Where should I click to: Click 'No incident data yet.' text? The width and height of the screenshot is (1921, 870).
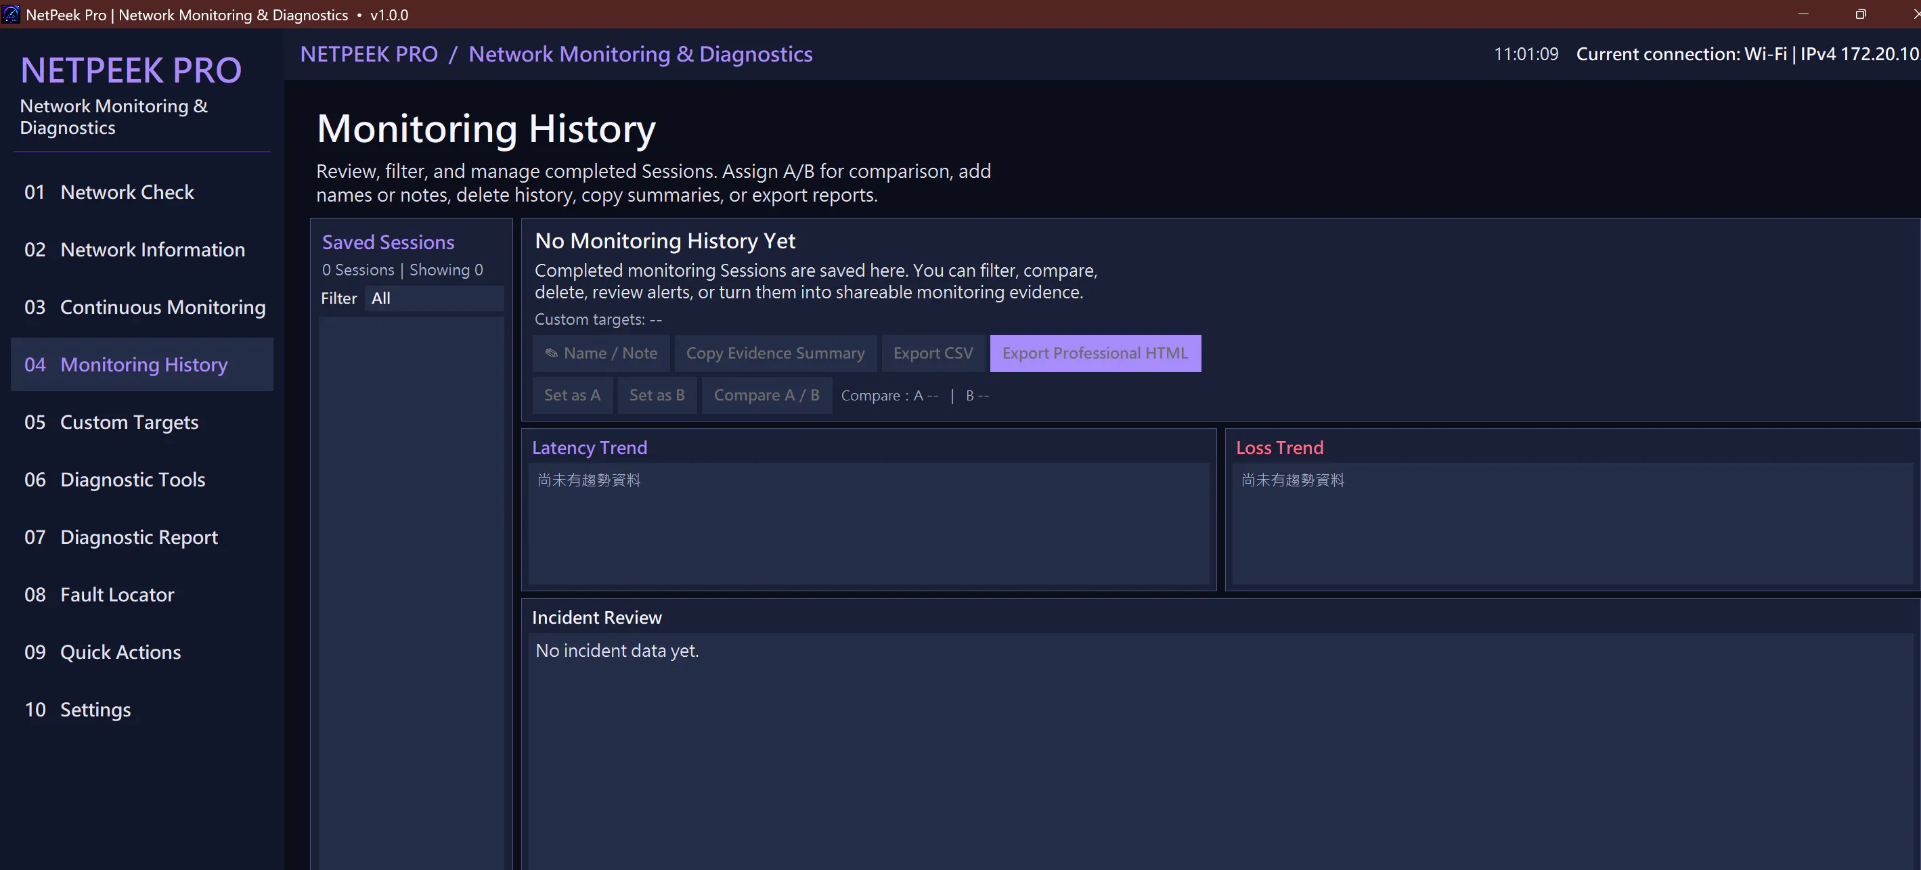click(x=617, y=651)
